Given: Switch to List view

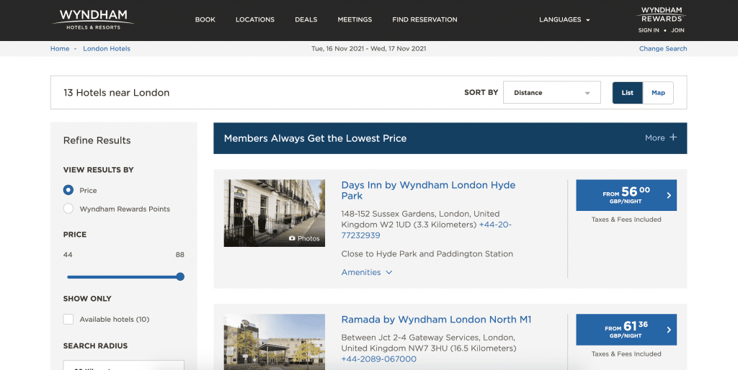Looking at the screenshot, I should pos(628,93).
